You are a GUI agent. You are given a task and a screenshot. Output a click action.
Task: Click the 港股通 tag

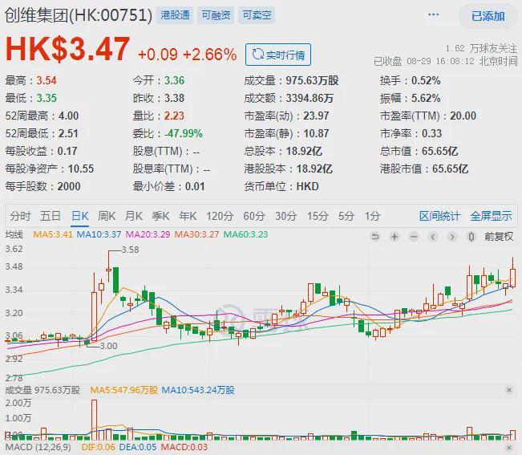click(176, 15)
